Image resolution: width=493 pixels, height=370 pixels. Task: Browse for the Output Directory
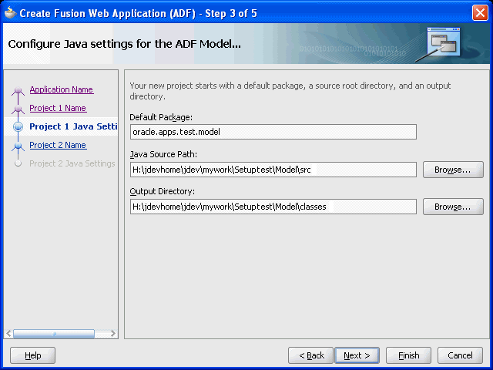(x=453, y=207)
